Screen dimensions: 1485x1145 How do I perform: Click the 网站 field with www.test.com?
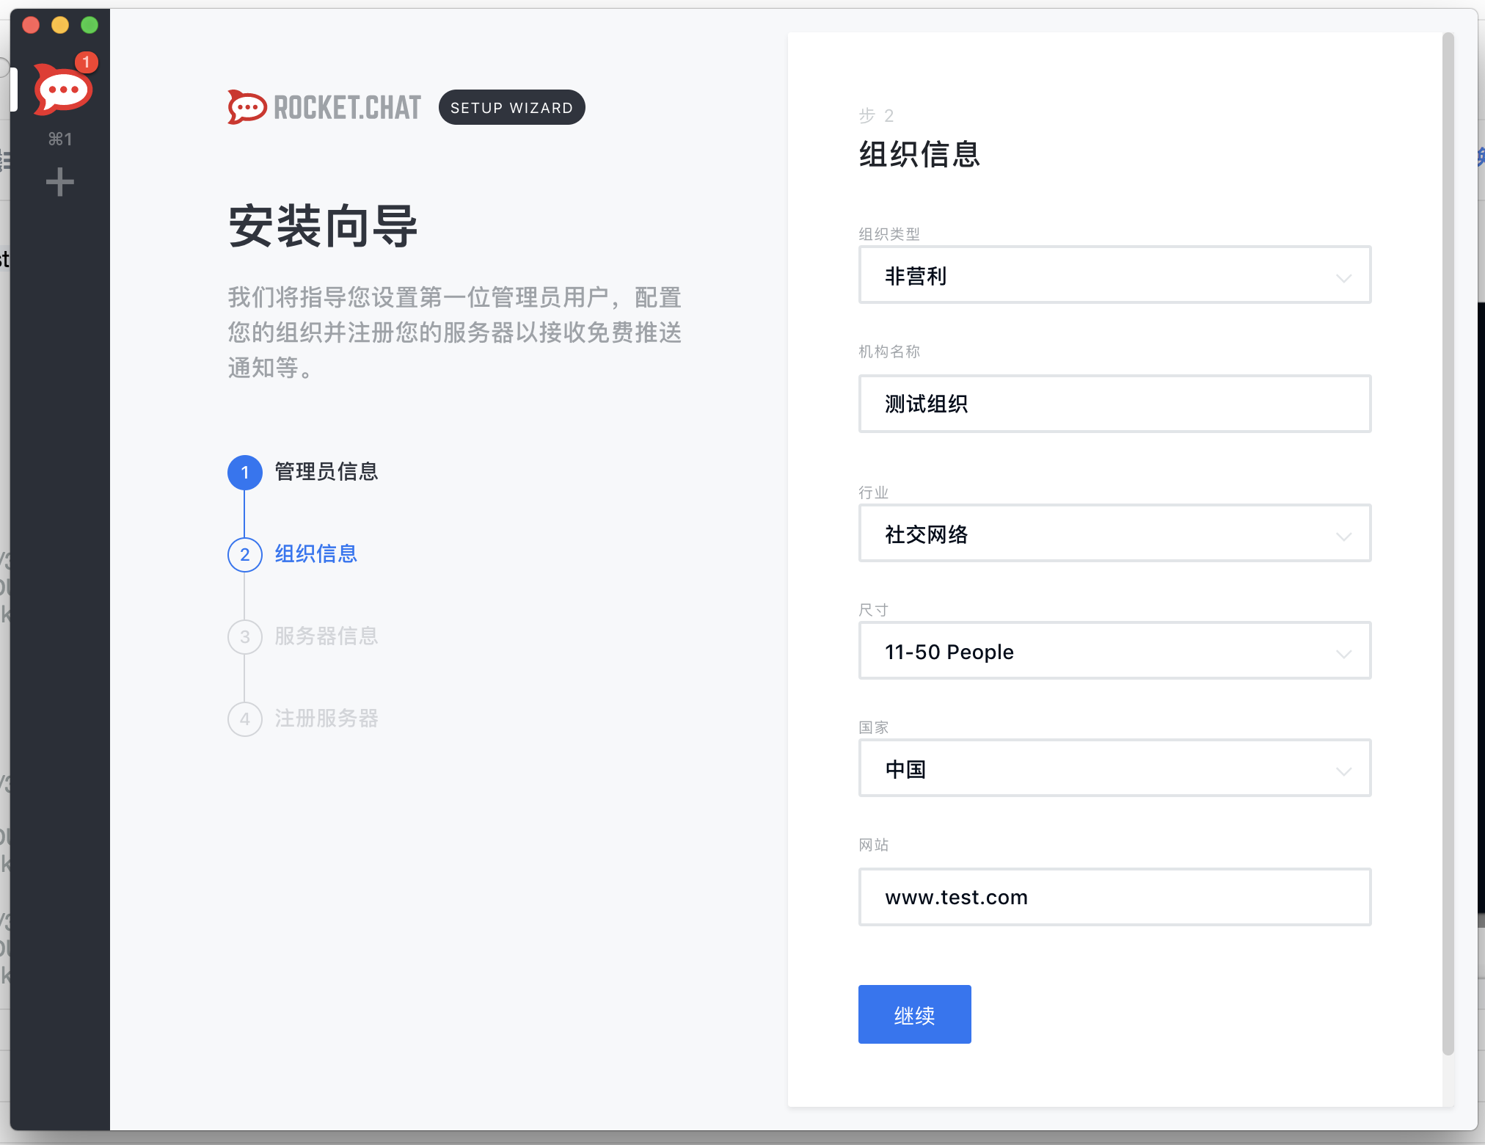pyautogui.click(x=1114, y=897)
